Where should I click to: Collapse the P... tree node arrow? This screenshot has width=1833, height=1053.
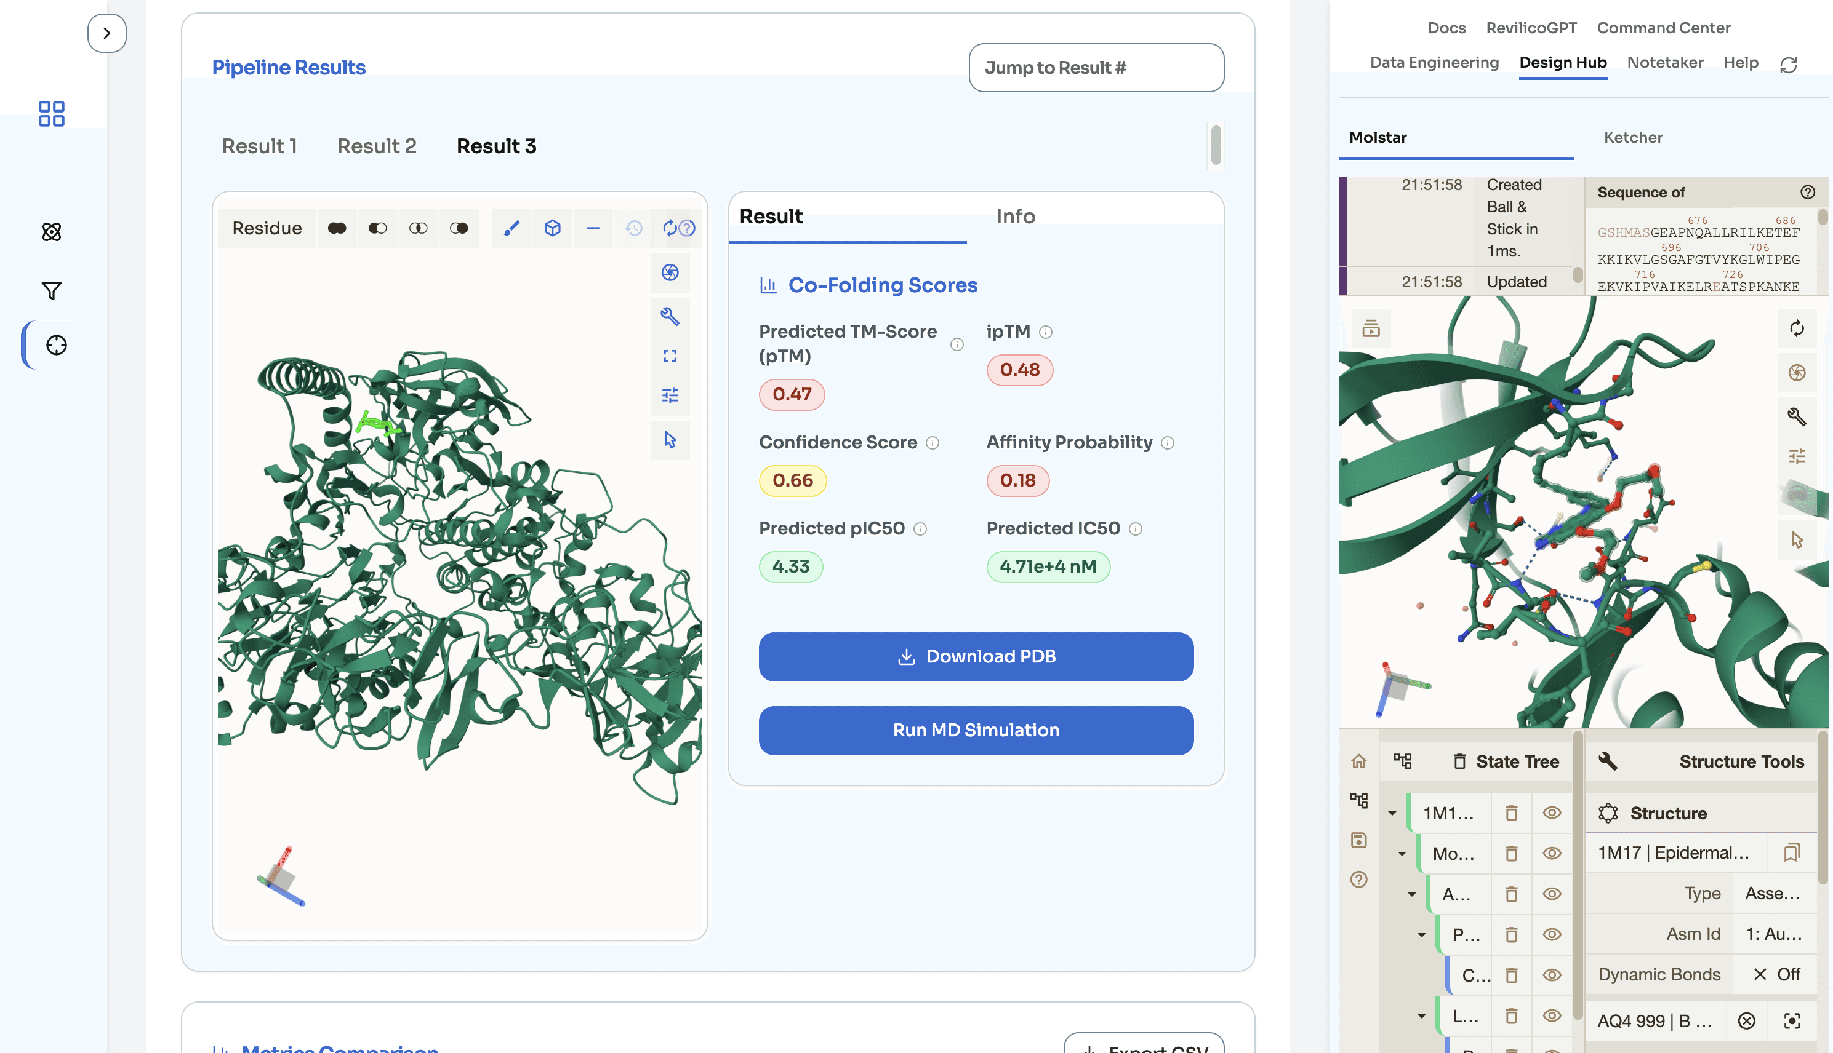[1422, 935]
